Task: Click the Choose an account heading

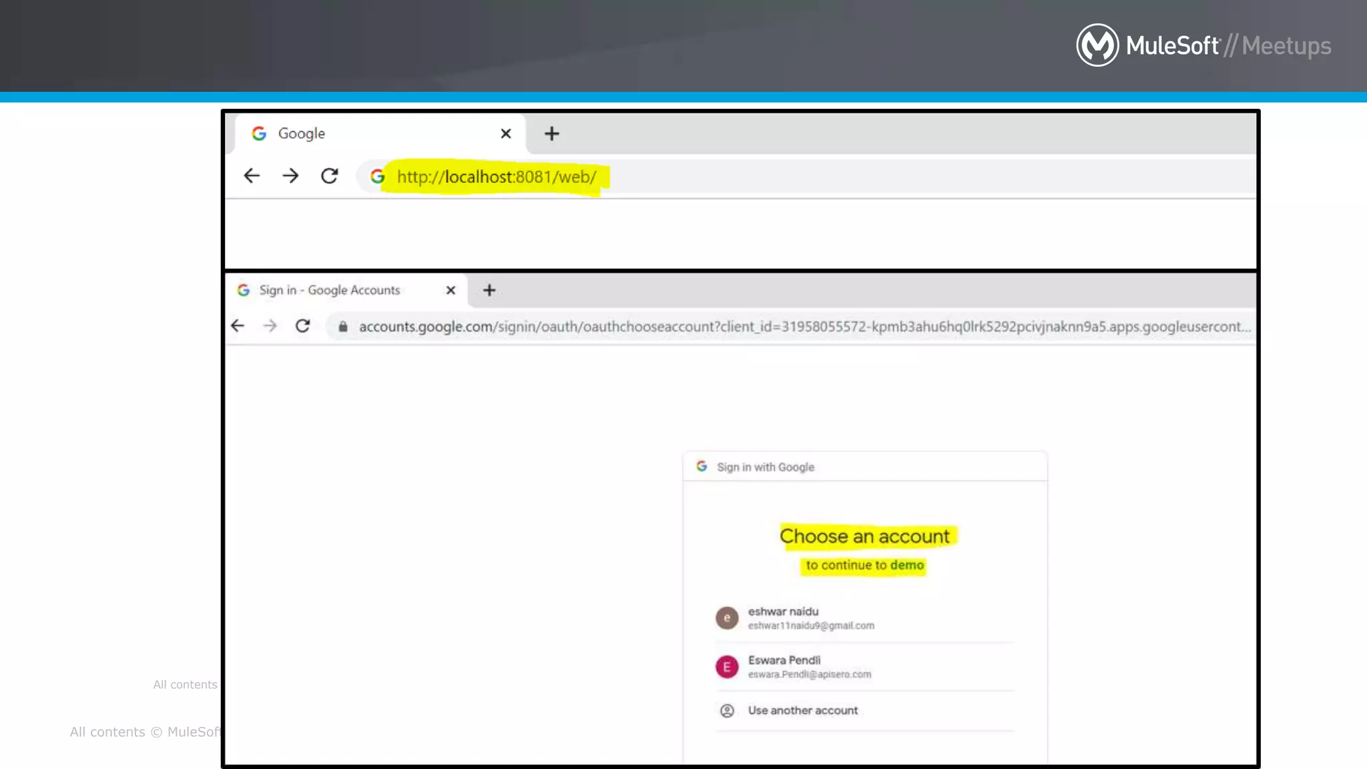Action: coord(864,536)
